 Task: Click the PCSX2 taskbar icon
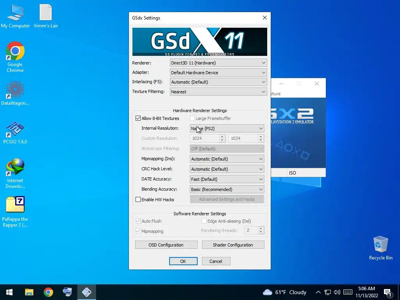[86, 292]
